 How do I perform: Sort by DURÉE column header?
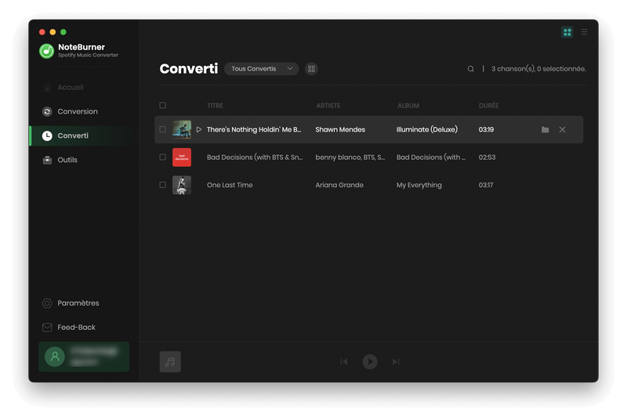(488, 106)
